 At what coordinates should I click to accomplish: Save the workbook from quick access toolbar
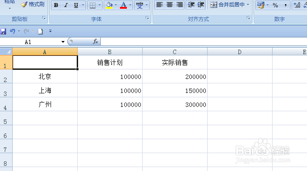(x=3, y=31)
